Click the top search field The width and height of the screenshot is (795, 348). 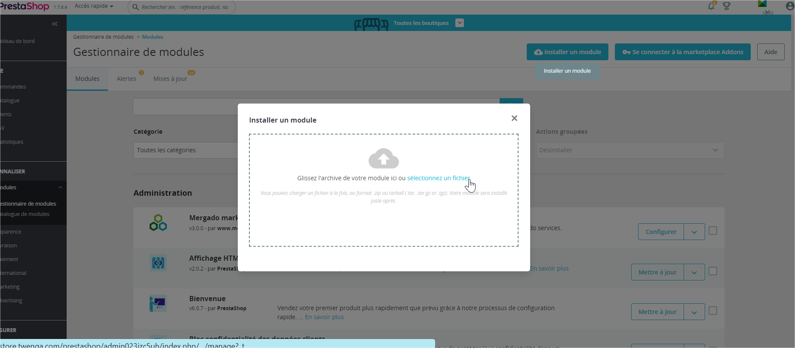coord(181,7)
